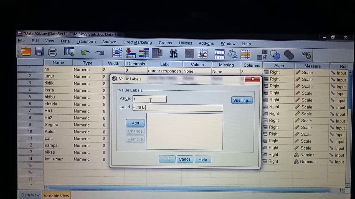Open the Graphs menu
Screen dimensions: 355x199
pos(165,43)
